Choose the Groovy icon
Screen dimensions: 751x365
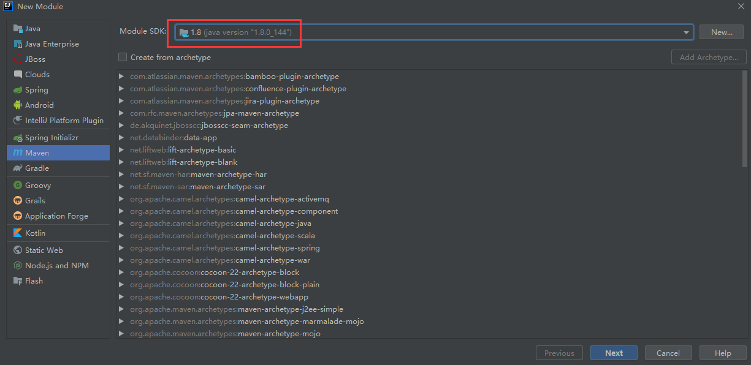tap(18, 186)
